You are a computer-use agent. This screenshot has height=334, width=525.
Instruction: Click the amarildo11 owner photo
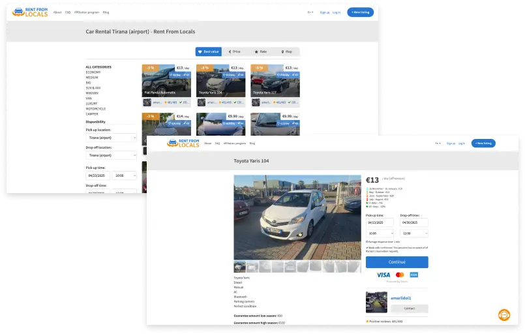point(376,302)
